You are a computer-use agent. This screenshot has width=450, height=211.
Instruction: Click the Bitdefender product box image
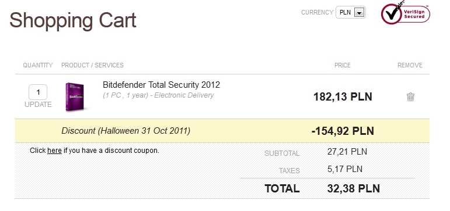tap(75, 96)
